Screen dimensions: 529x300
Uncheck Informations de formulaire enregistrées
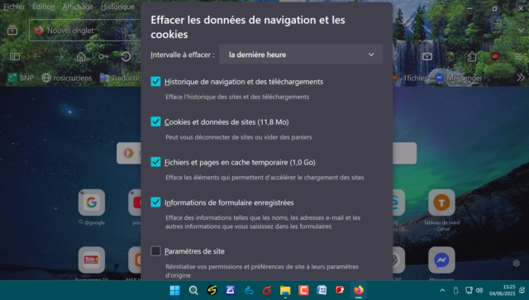(155, 202)
